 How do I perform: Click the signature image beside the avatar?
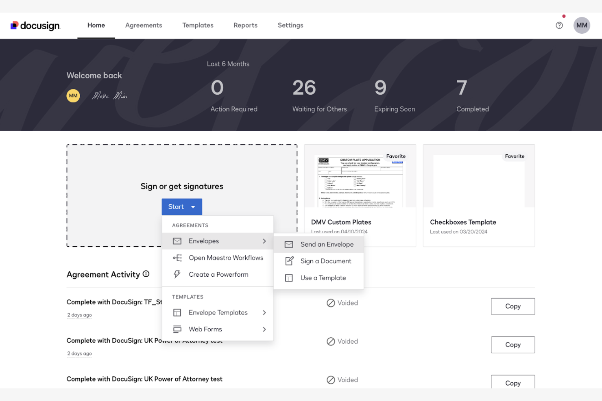110,96
